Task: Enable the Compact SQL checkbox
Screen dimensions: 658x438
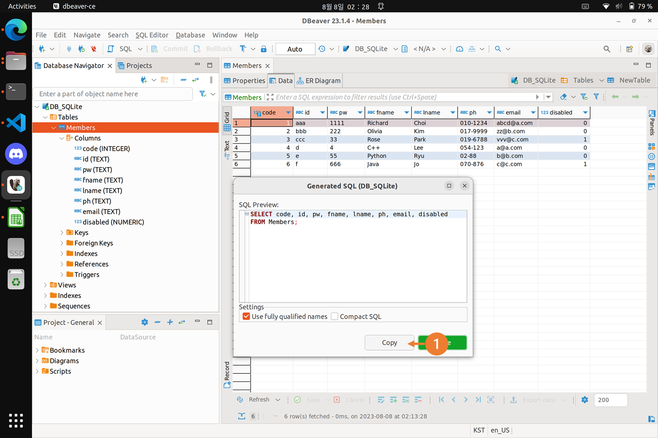Action: point(334,316)
